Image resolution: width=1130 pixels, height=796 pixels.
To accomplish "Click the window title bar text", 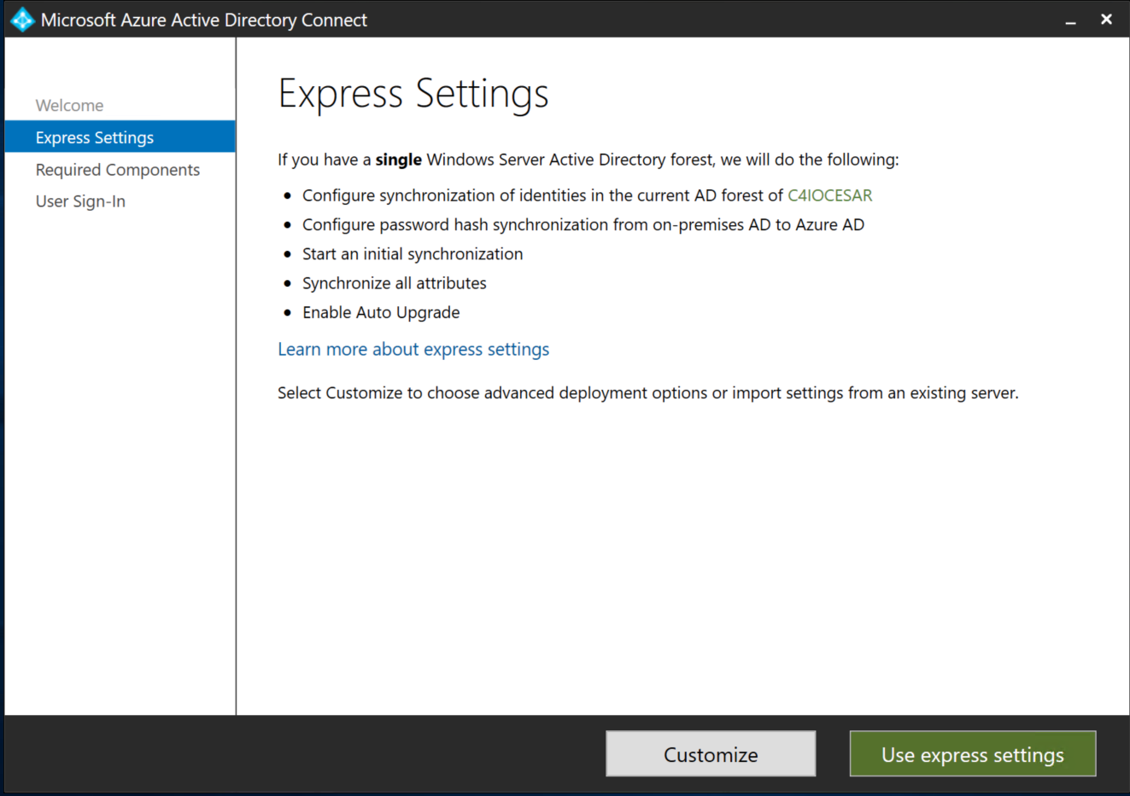I will point(204,20).
